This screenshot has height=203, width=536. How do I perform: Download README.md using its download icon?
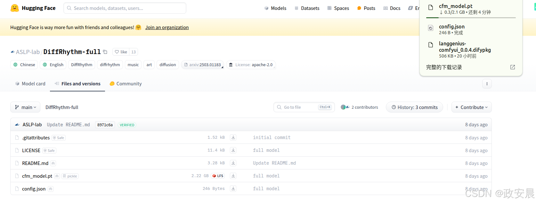233,163
